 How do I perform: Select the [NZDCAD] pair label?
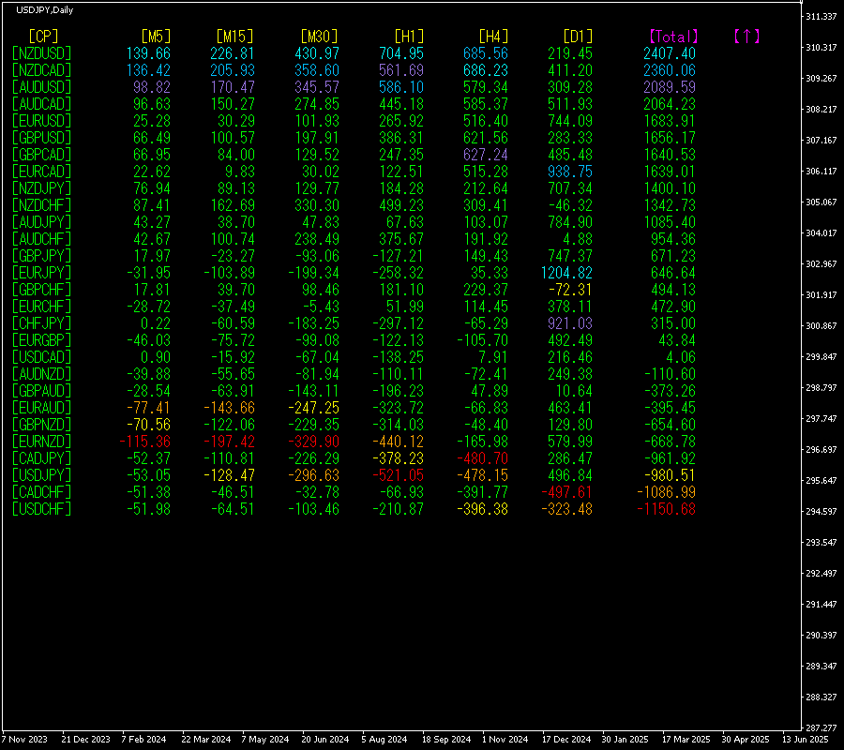[41, 70]
